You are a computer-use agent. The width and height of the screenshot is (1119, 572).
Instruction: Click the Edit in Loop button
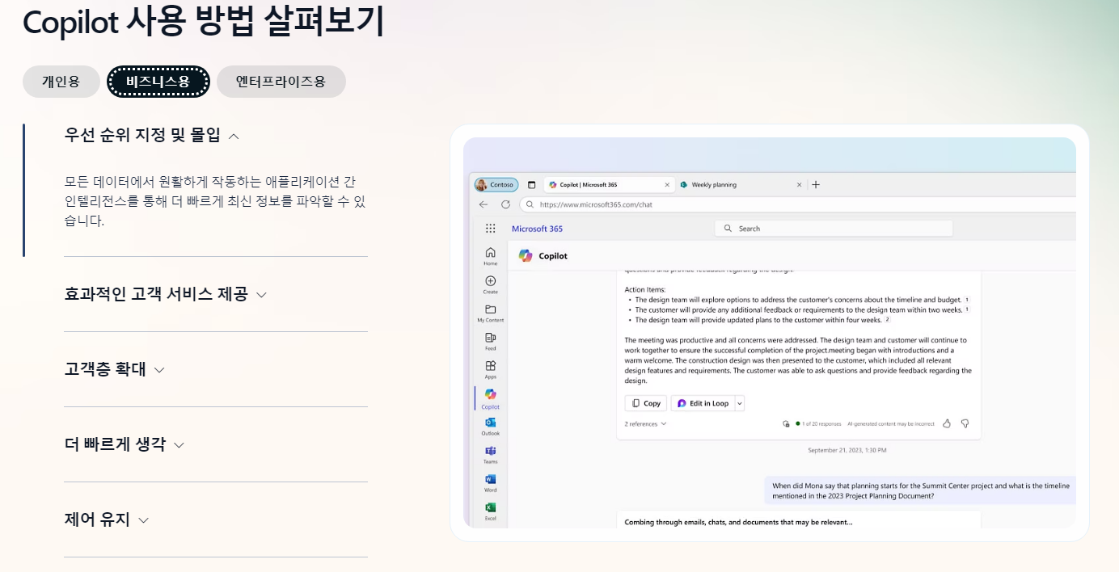point(703,403)
